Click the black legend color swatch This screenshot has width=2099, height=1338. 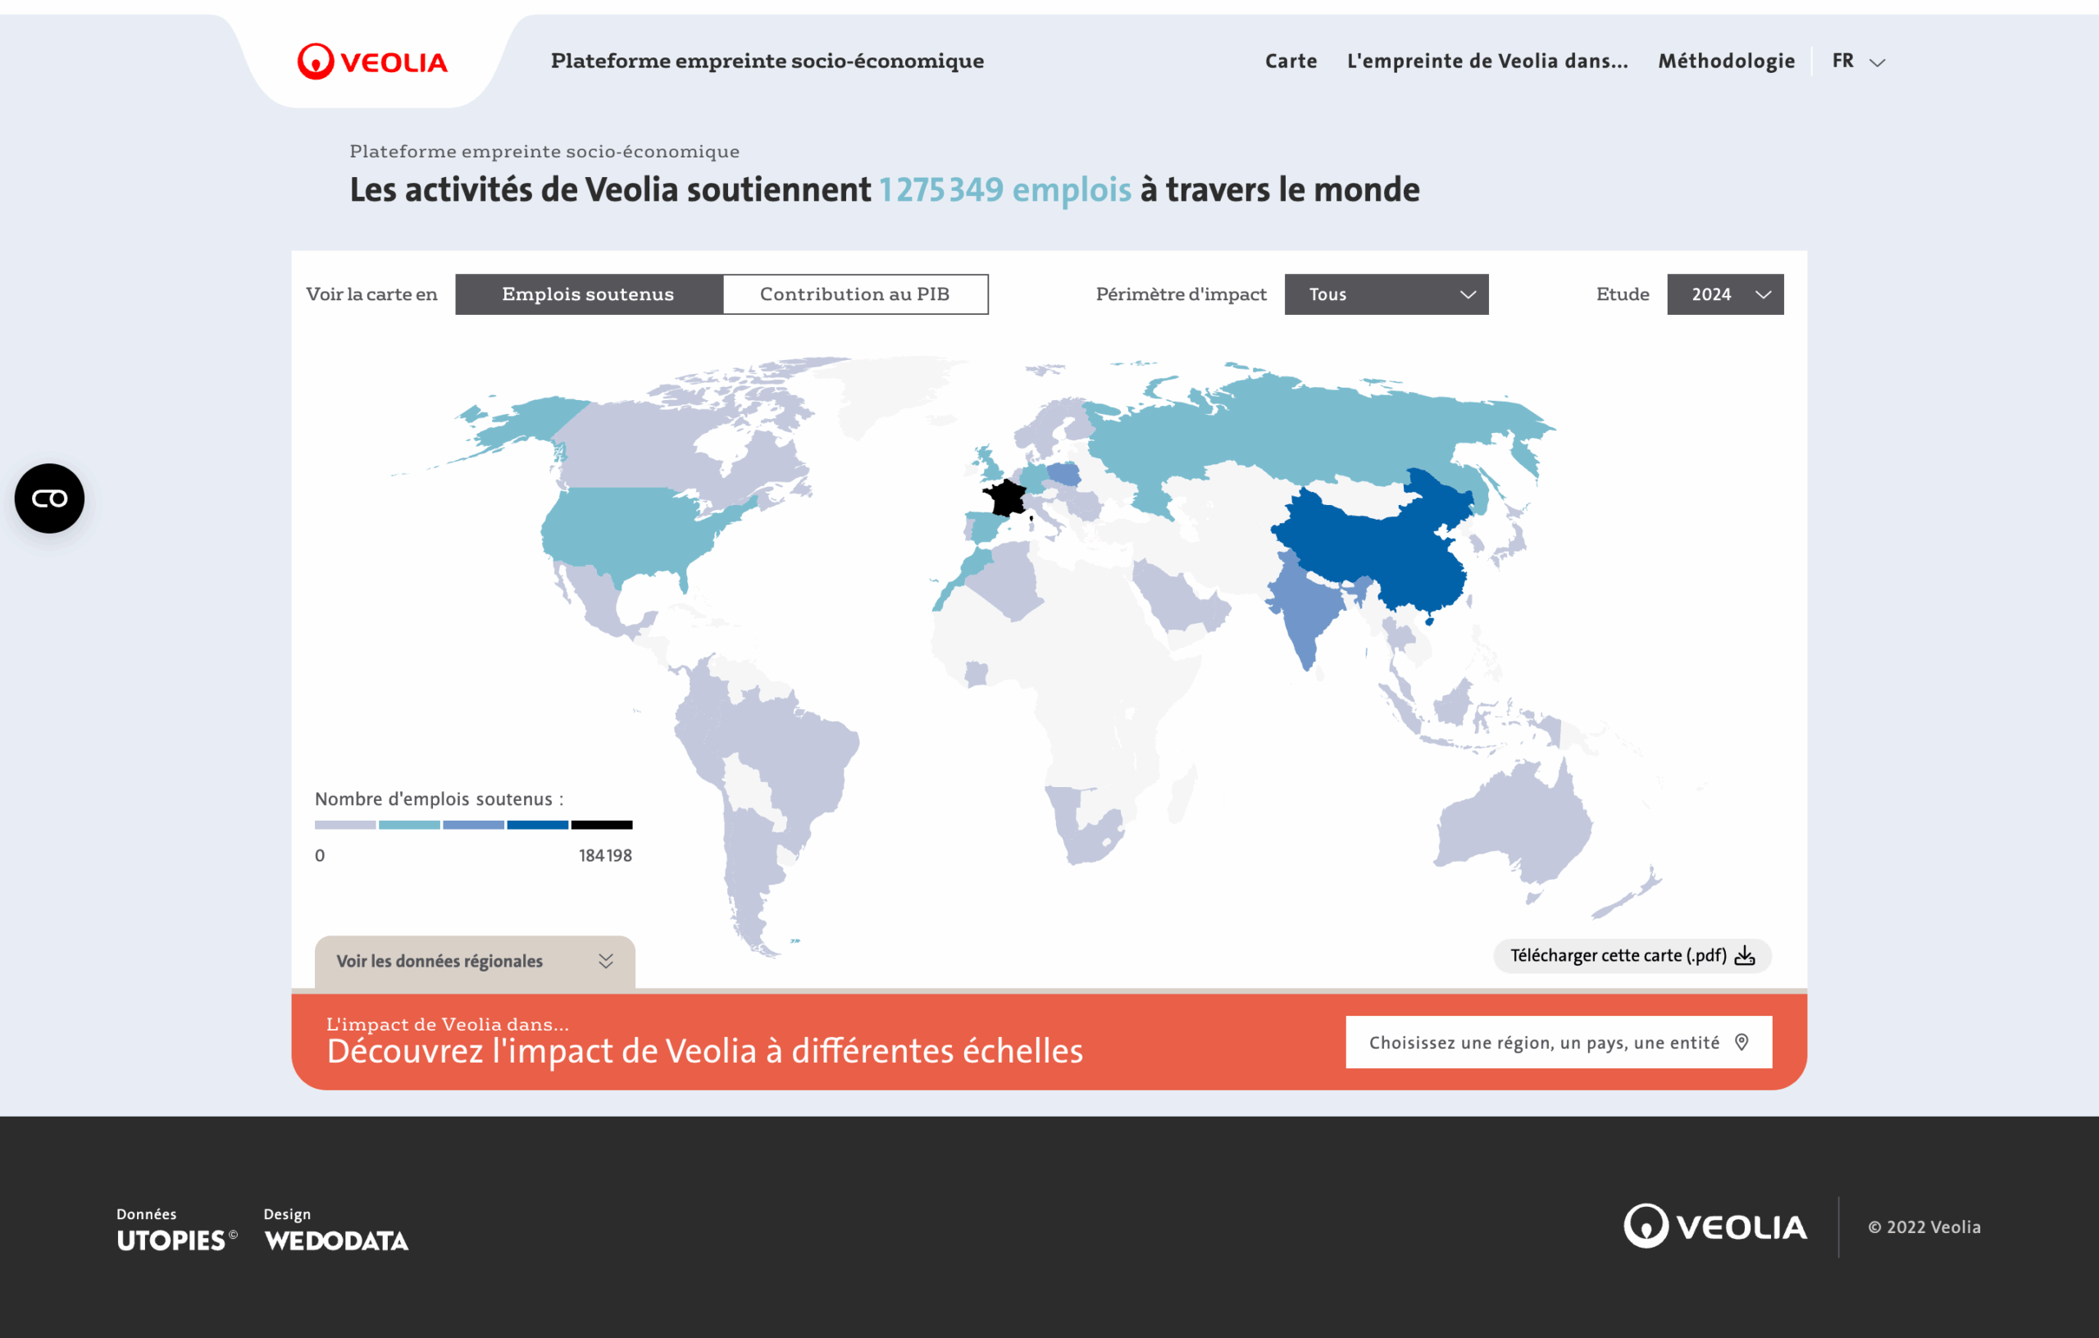click(x=602, y=825)
